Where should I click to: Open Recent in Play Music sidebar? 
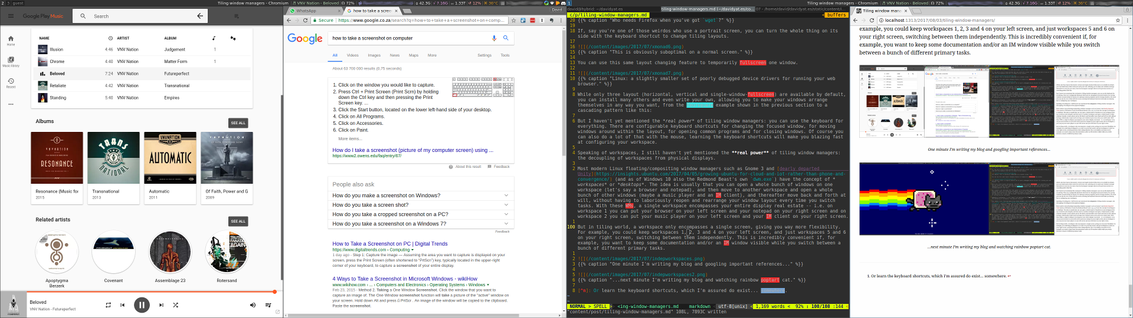coord(11,83)
